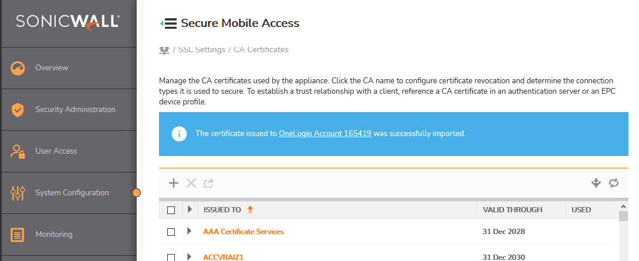
Task: Click the import/download icon above the table
Action: coord(596,183)
